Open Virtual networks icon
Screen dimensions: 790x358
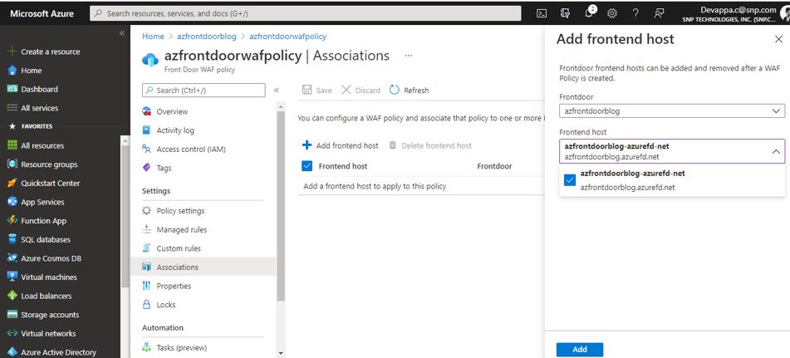click(x=12, y=333)
